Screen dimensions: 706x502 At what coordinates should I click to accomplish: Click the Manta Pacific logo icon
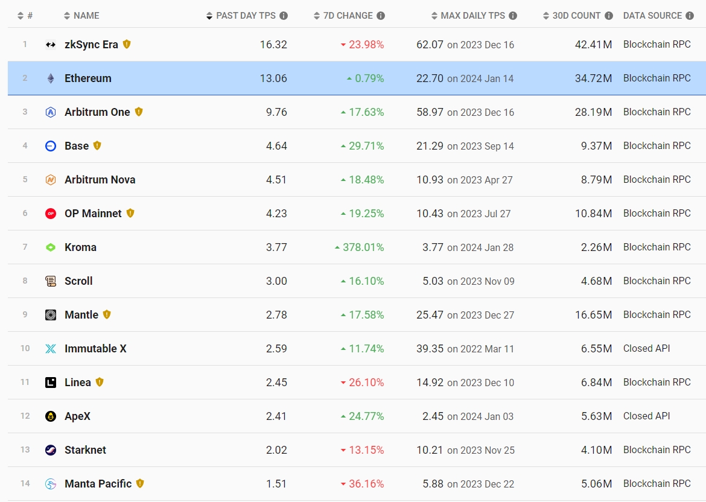pos(51,483)
